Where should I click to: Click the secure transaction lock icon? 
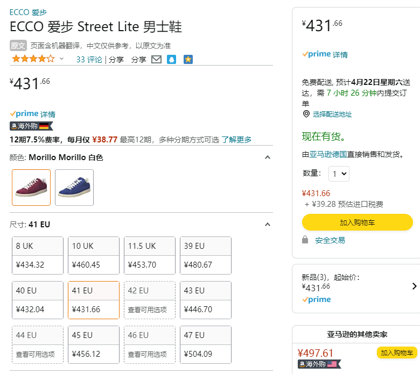[305, 240]
